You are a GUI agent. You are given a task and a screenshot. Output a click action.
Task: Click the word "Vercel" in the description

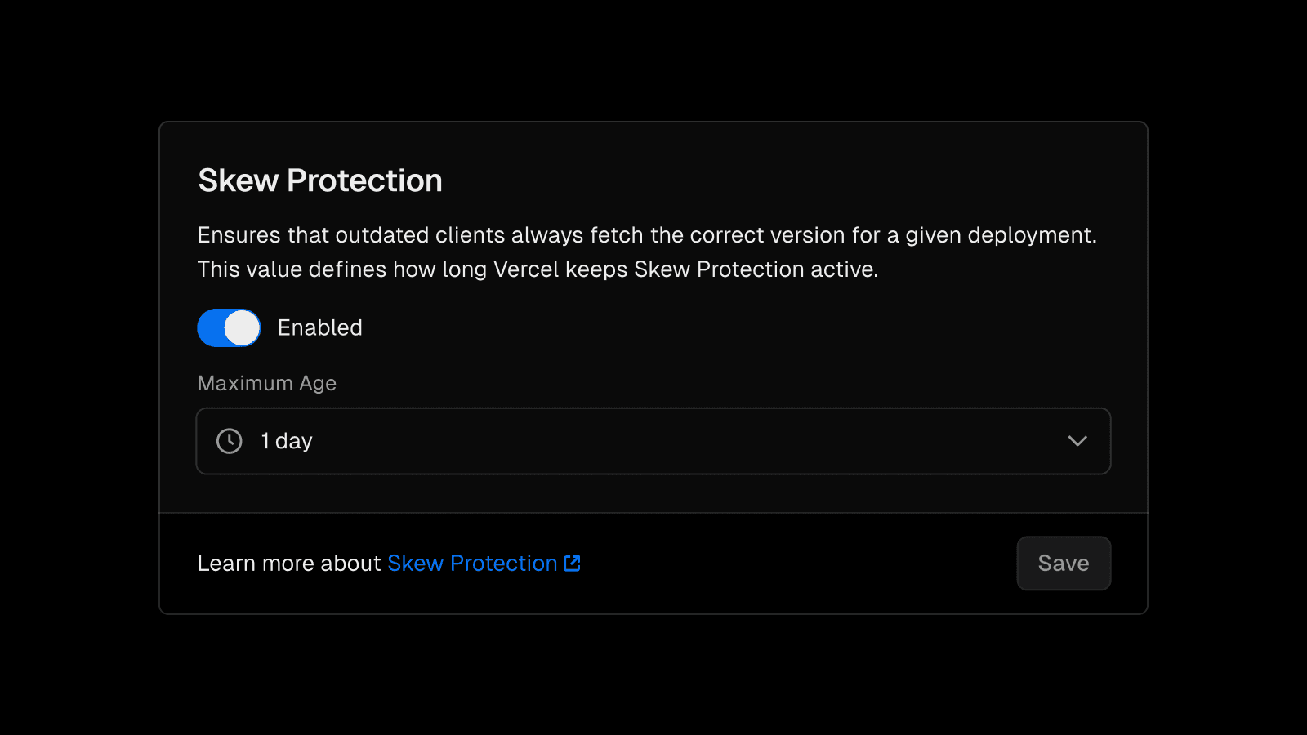[x=526, y=269]
